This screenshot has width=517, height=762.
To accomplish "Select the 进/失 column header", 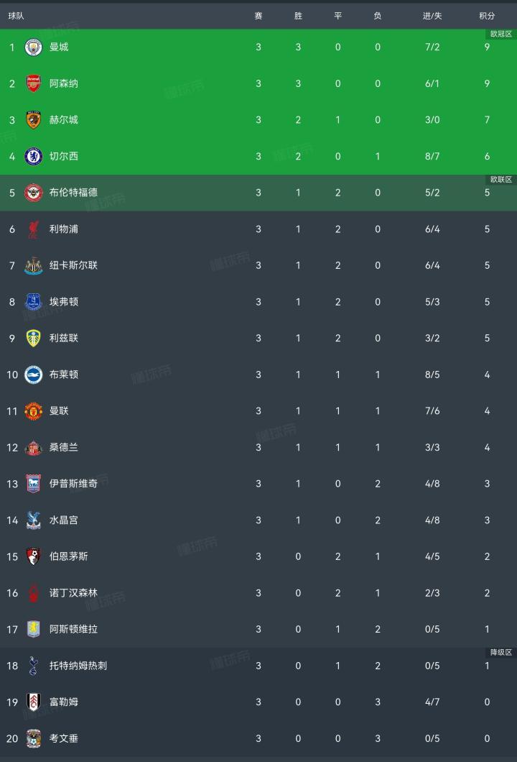I will click(432, 16).
